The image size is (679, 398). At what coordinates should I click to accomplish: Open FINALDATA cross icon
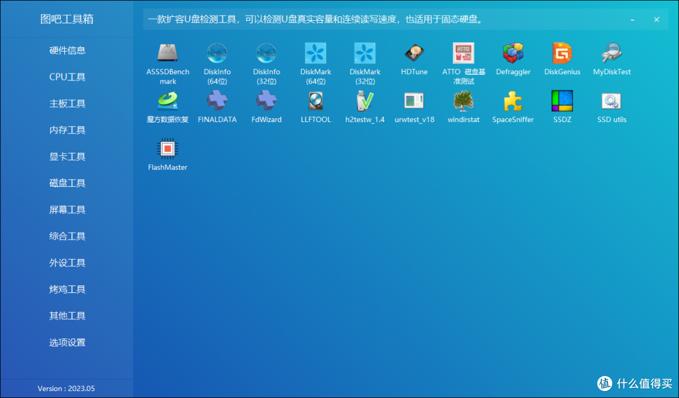tap(217, 101)
